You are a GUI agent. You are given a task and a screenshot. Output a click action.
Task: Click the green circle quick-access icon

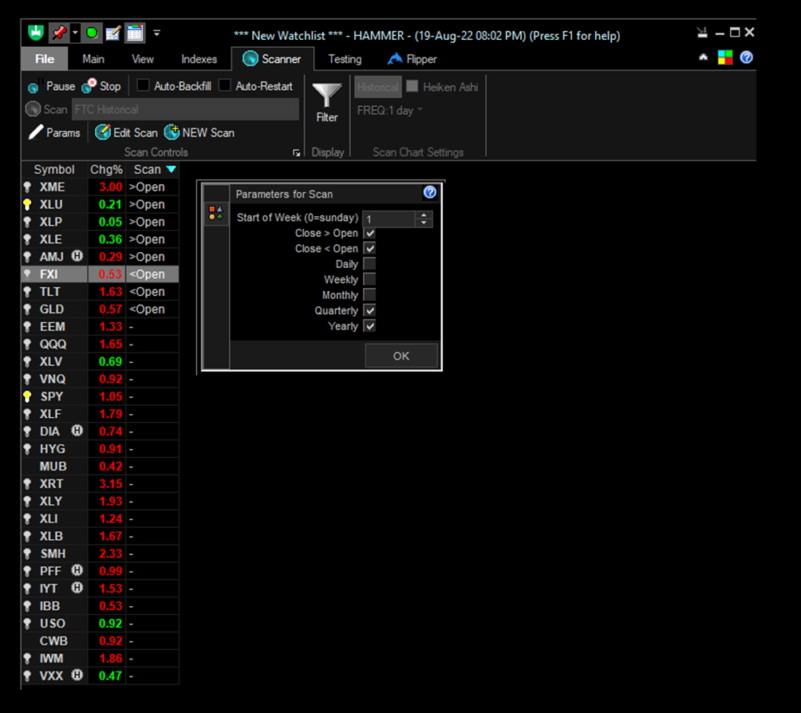point(92,33)
